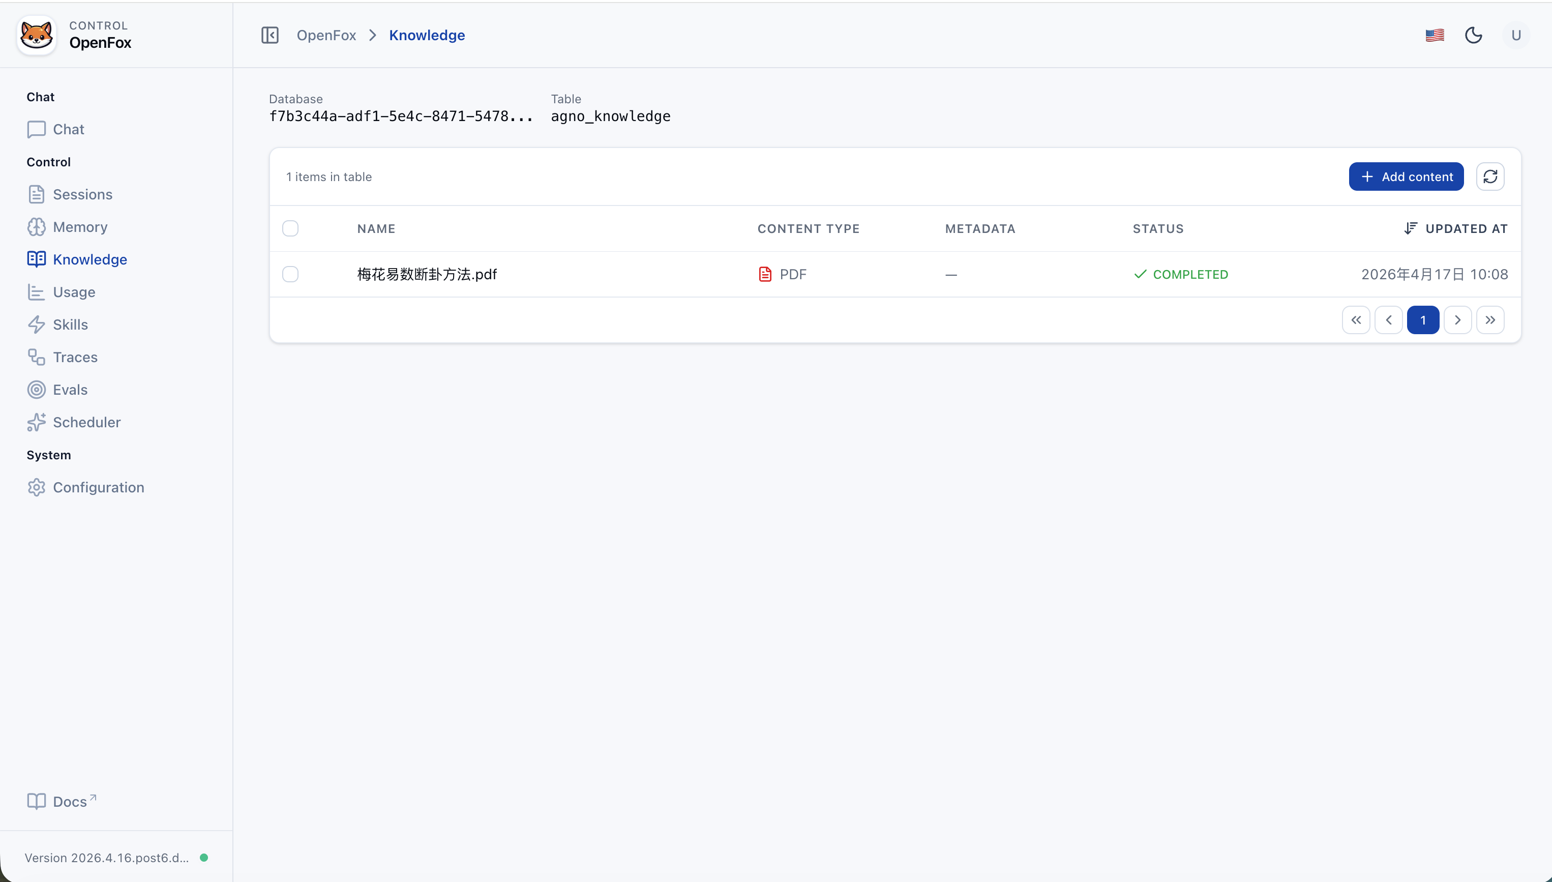Collapse the sidebar panel
Screen dimensions: 1552x882
pyautogui.click(x=269, y=35)
